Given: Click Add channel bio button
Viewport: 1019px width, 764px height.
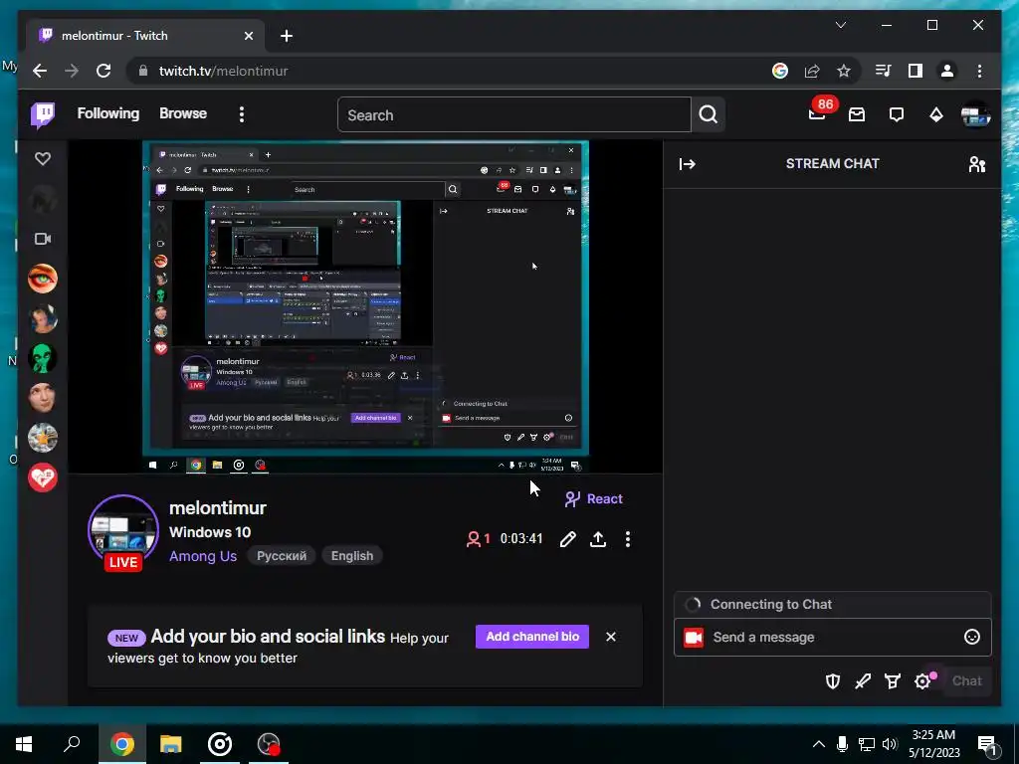Looking at the screenshot, I should tap(532, 637).
